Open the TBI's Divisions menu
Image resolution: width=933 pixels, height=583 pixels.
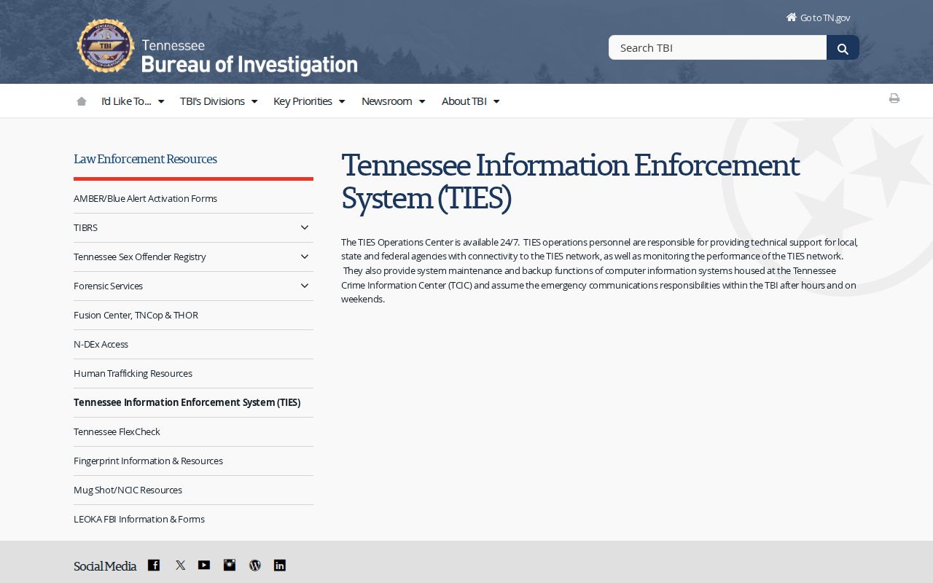pyautogui.click(x=219, y=101)
